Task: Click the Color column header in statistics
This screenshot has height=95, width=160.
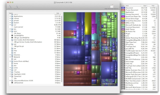Action: 123,6
